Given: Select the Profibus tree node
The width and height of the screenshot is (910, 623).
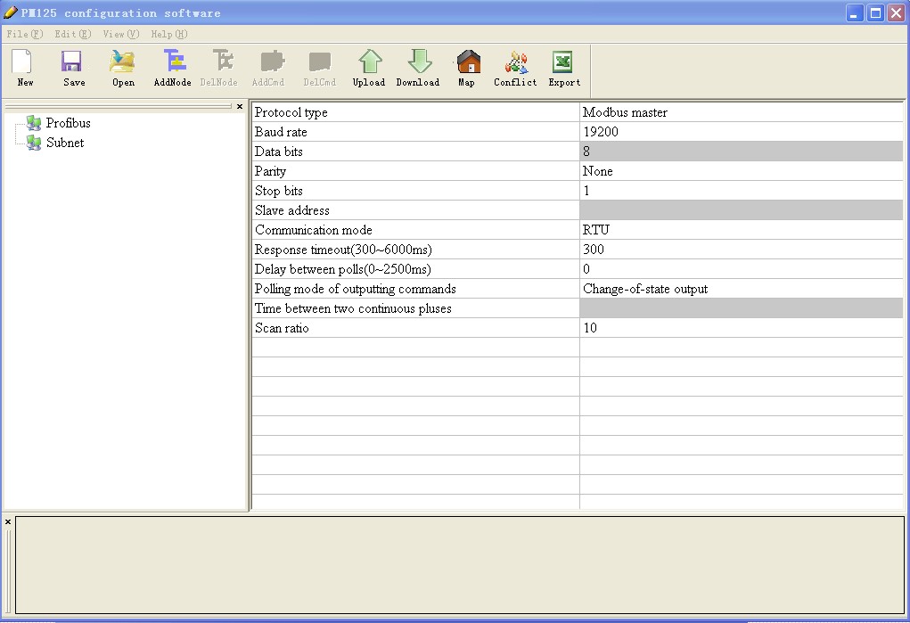Looking at the screenshot, I should coord(68,123).
